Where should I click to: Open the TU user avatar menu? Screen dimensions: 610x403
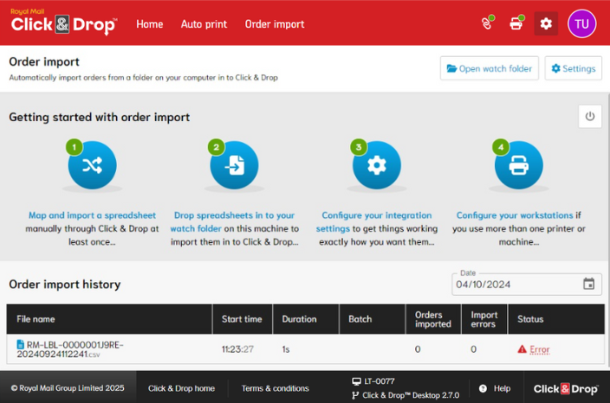coord(581,23)
